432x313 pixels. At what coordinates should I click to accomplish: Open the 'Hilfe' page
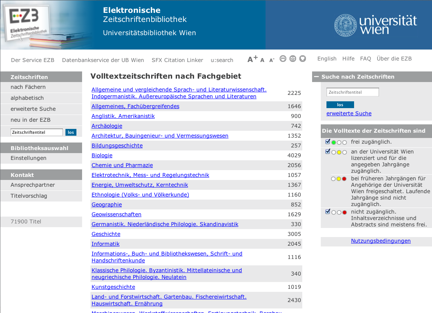click(348, 59)
